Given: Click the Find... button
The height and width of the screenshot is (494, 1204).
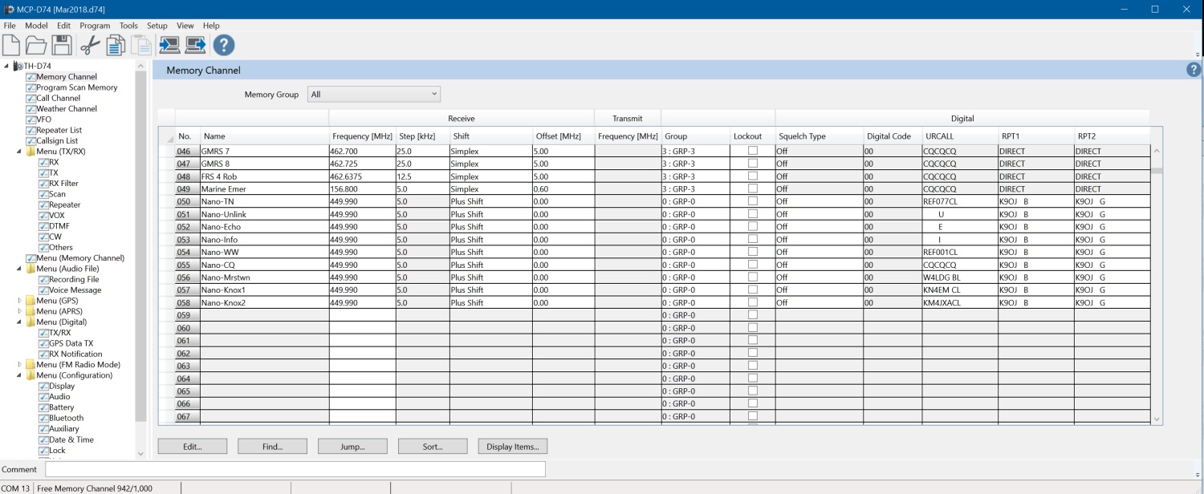Looking at the screenshot, I should pos(272,447).
